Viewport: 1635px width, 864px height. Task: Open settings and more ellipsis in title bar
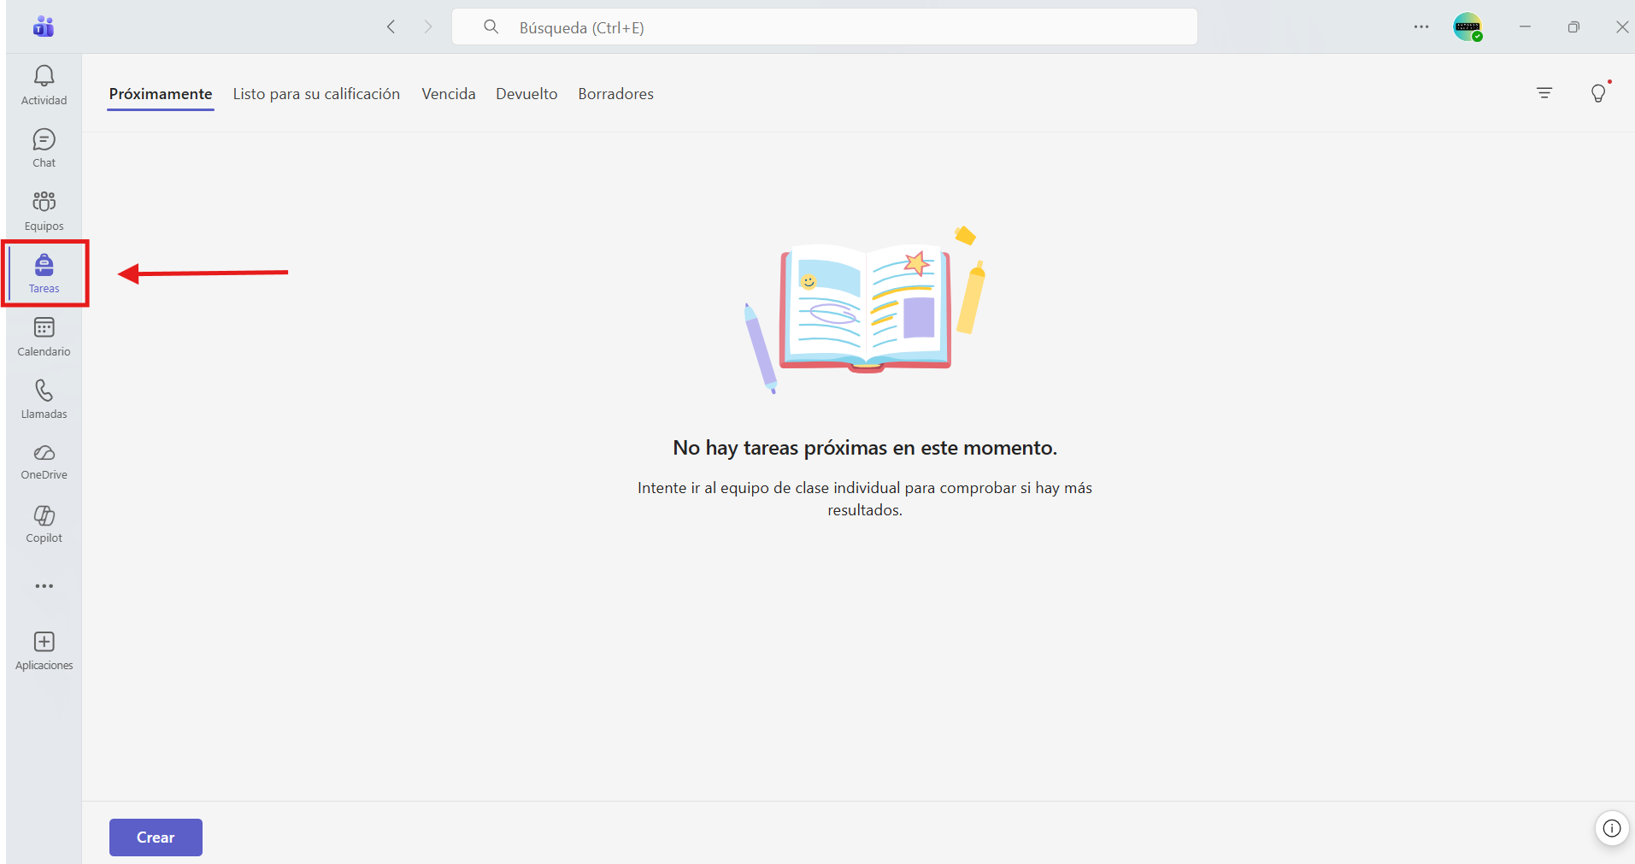(1421, 26)
